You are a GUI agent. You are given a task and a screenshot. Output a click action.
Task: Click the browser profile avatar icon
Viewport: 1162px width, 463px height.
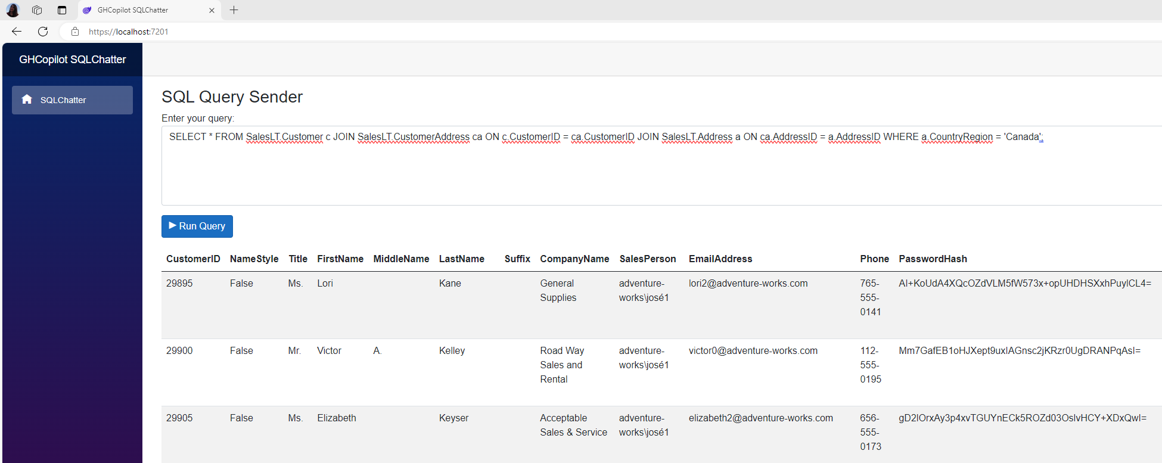pos(13,10)
